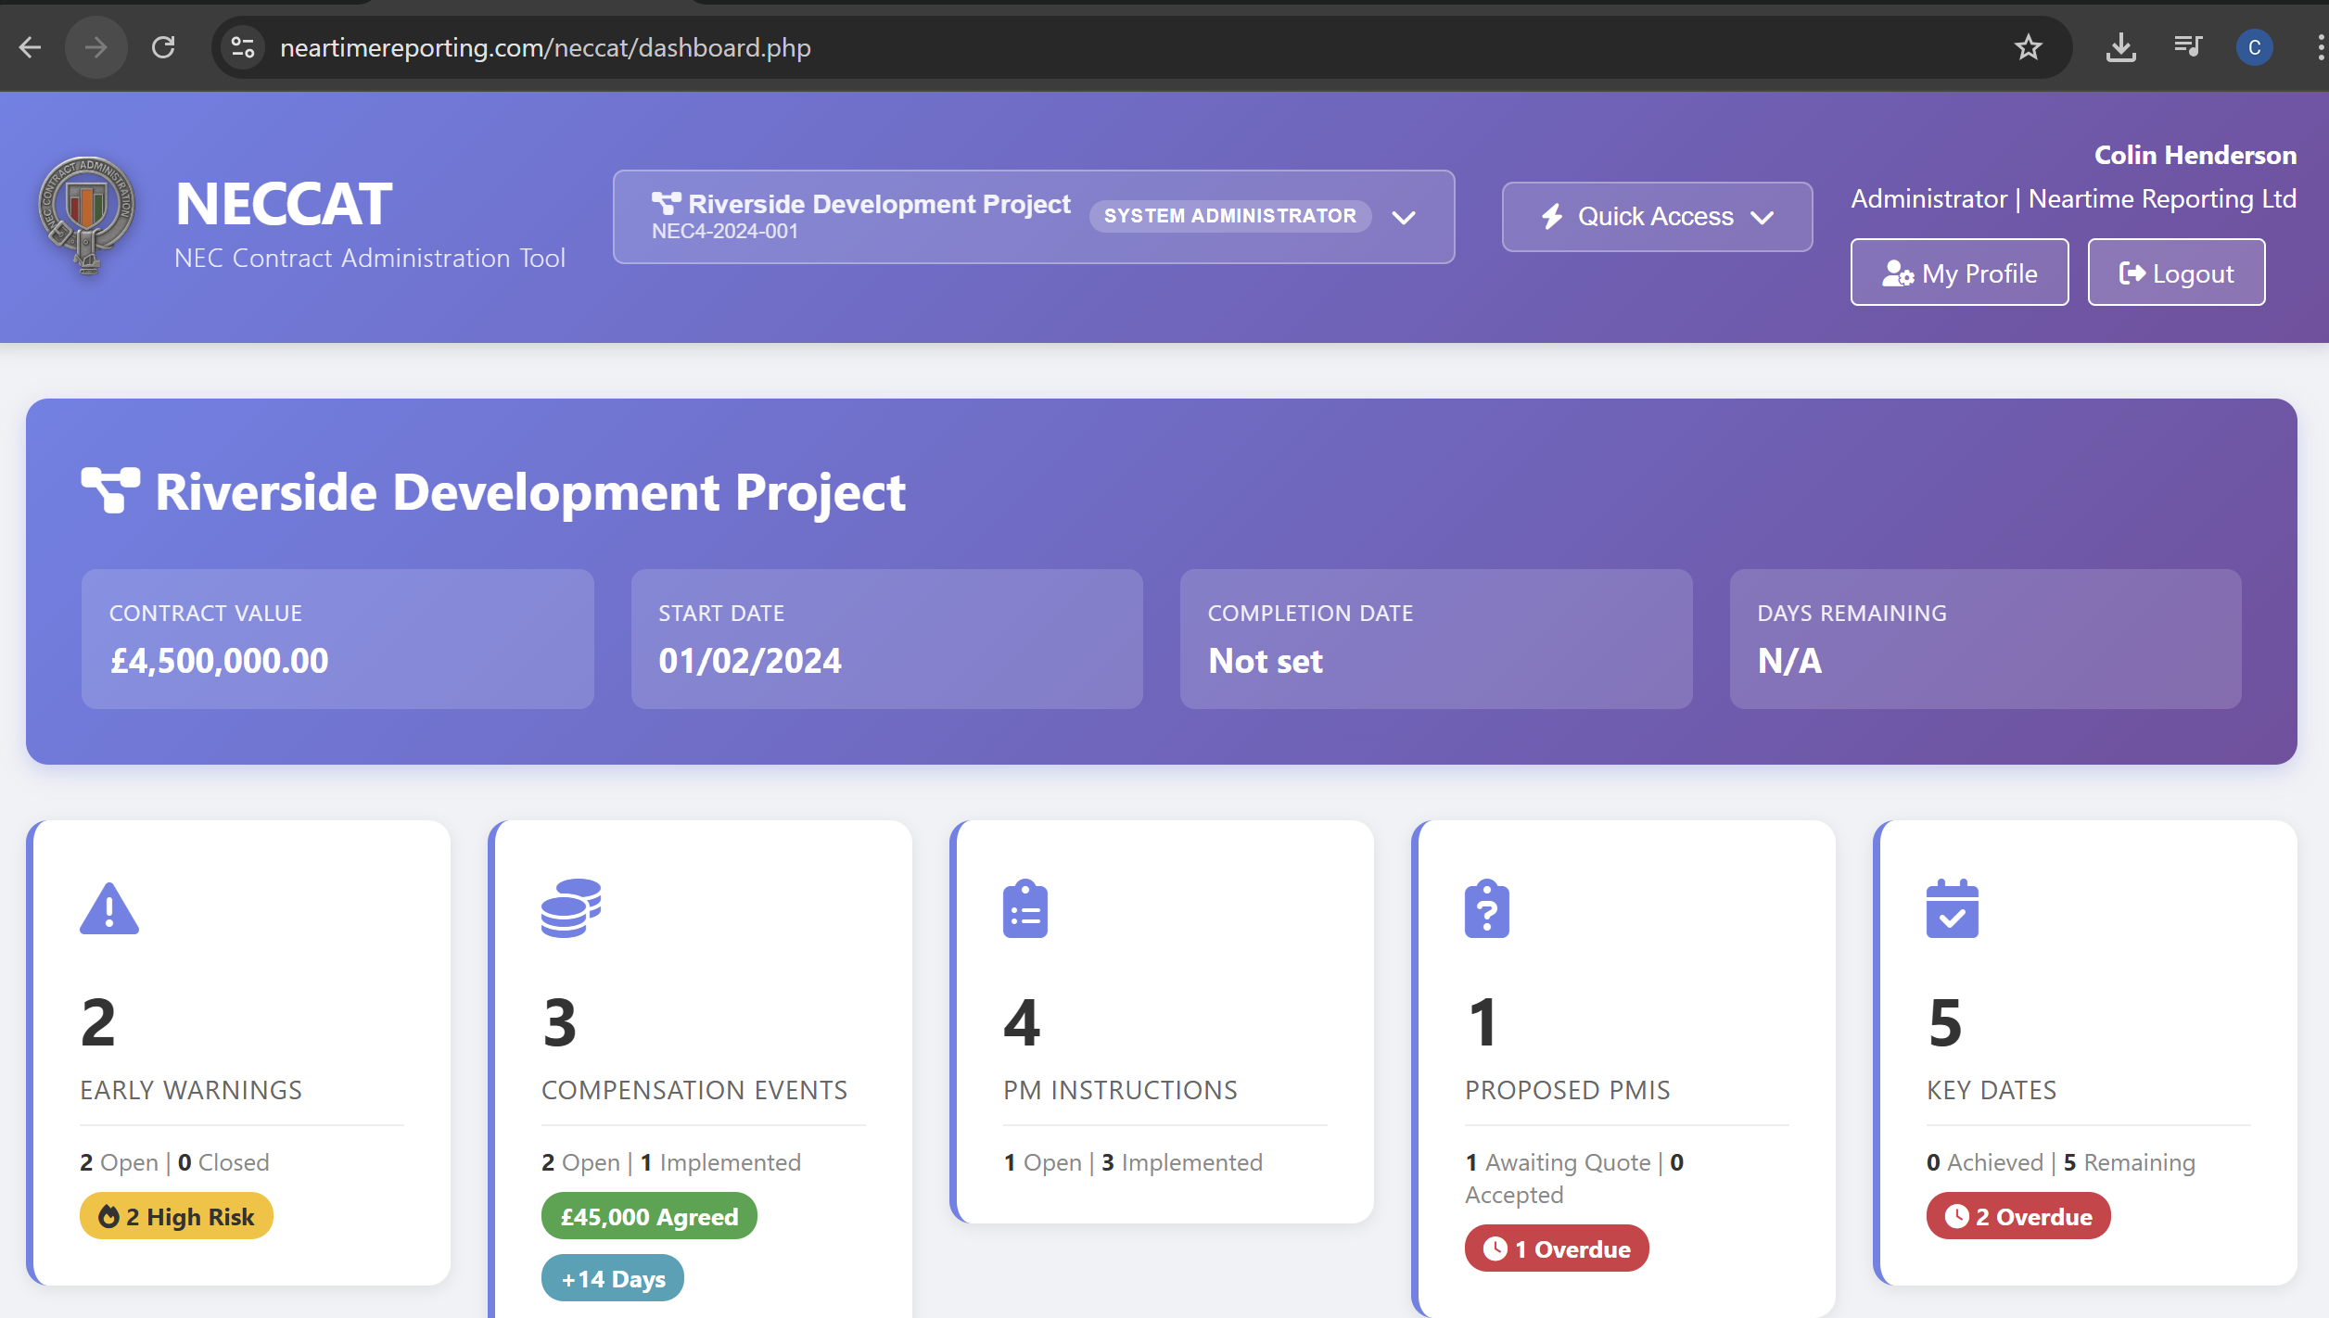Screen dimensions: 2329x1318
Task: Toggle the 2 Overdue badge under Key Dates
Action: pyautogui.click(x=2017, y=1216)
